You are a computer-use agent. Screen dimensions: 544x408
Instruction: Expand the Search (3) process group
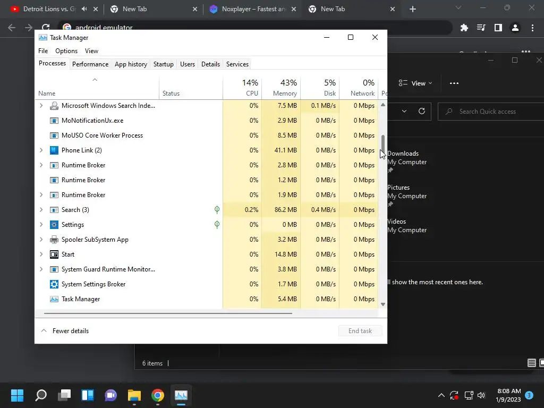pos(41,209)
